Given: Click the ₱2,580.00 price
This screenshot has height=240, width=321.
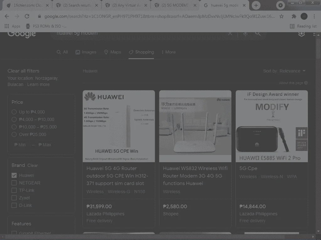Looking at the screenshot, I should pyautogui.click(x=175, y=207).
